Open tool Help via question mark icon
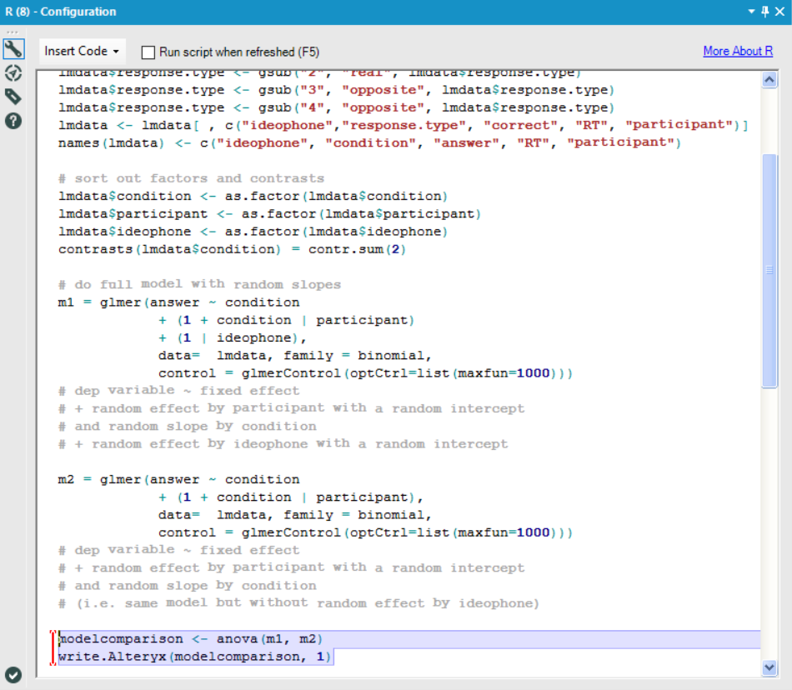The width and height of the screenshot is (792, 690). pyautogui.click(x=13, y=119)
